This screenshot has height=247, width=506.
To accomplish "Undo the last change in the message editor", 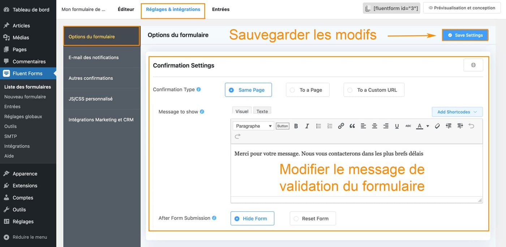I will pos(471,126).
